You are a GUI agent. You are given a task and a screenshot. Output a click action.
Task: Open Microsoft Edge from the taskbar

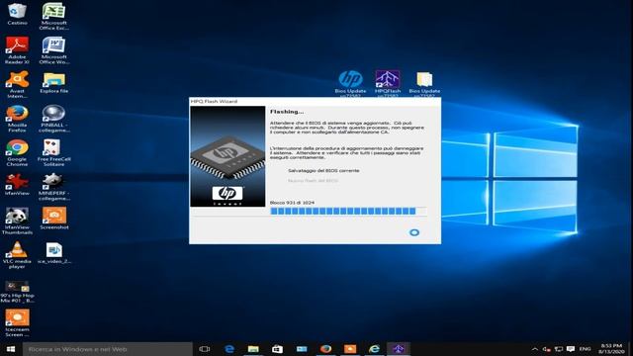click(228, 349)
